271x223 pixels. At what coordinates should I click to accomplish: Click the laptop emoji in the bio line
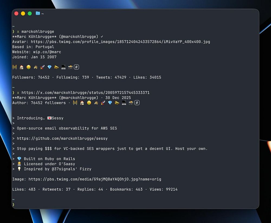(x=63, y=67)
